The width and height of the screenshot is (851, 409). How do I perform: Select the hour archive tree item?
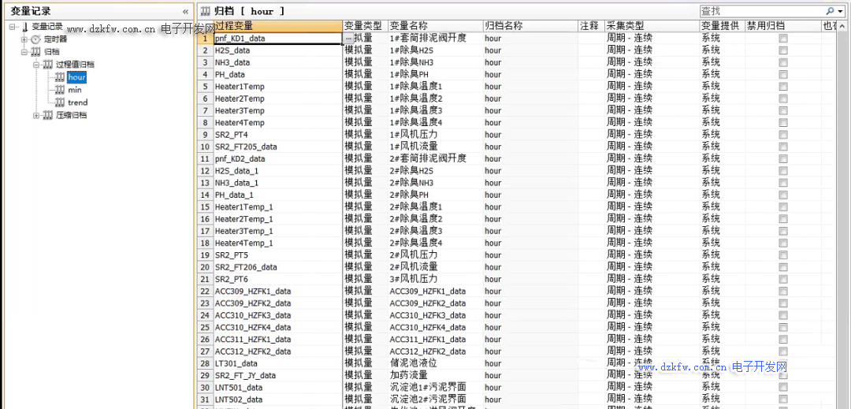tap(76, 77)
